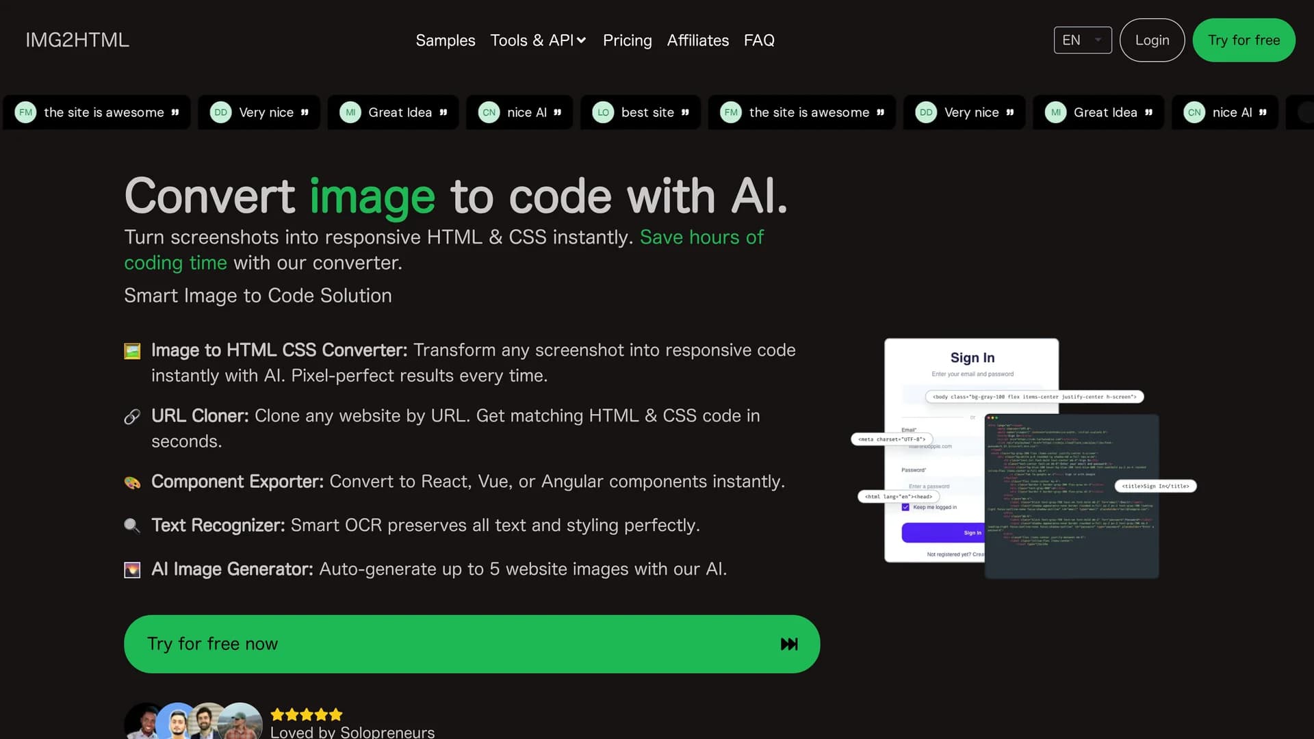This screenshot has width=1314, height=739.
Task: Click the body class code tag label
Action: pyautogui.click(x=1035, y=397)
